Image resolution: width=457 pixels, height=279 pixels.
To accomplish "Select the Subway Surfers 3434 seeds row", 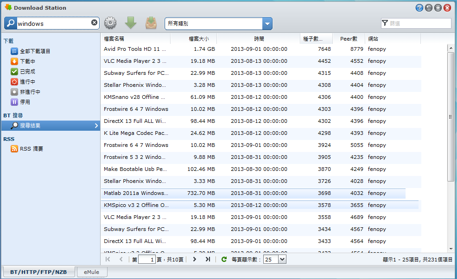I will point(261,230).
